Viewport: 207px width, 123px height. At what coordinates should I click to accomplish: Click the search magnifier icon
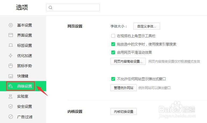[x=50, y=7]
